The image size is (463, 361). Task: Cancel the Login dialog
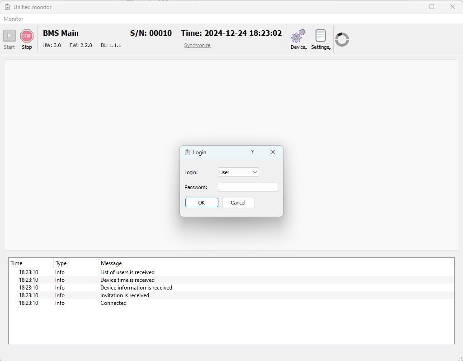coord(238,203)
